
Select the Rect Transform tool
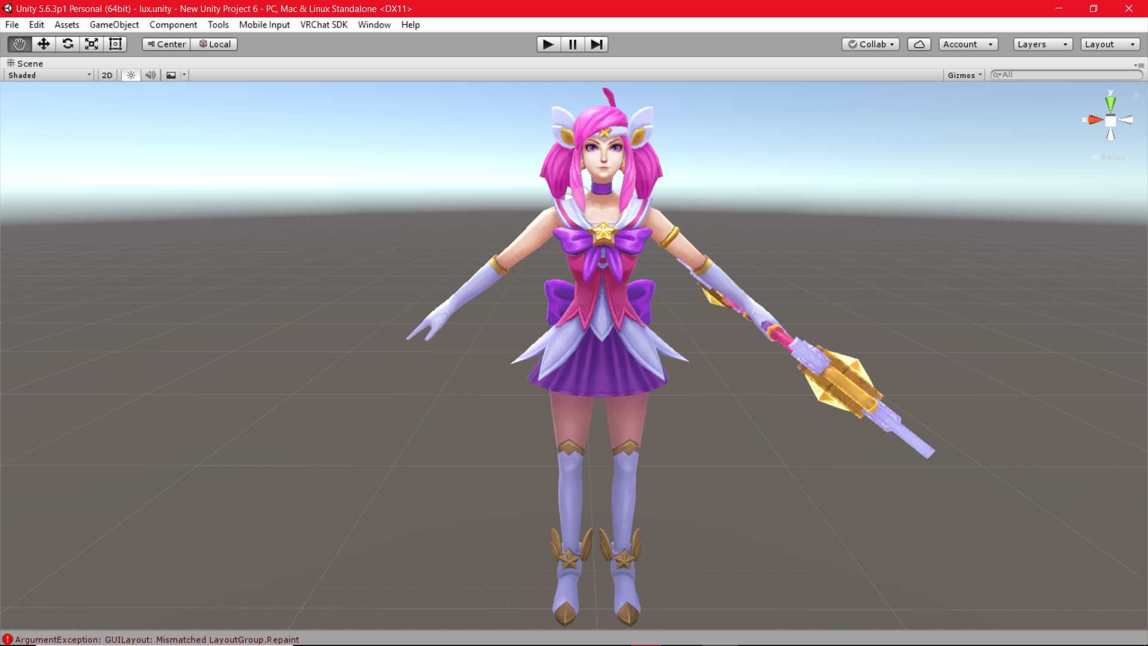[115, 44]
